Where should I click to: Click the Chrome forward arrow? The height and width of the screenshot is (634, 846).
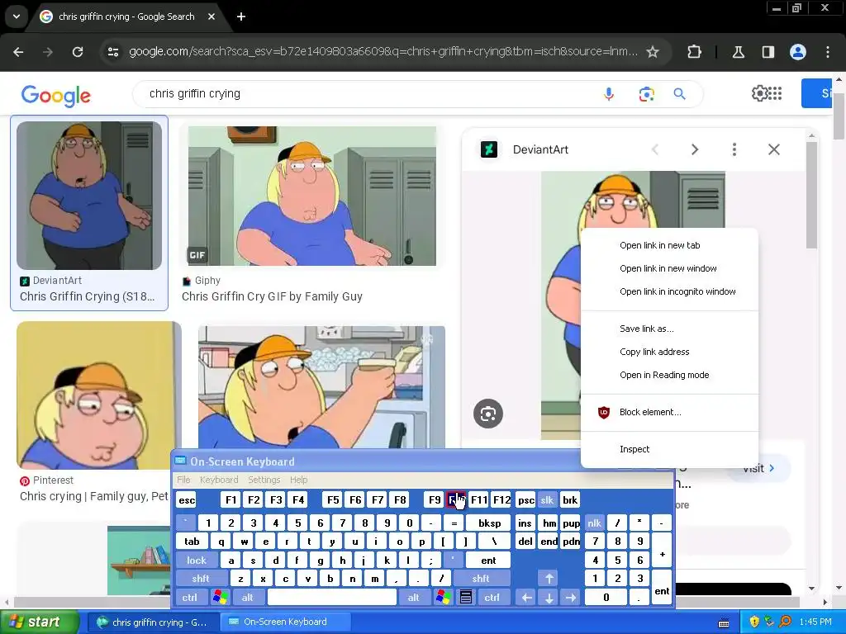click(48, 52)
